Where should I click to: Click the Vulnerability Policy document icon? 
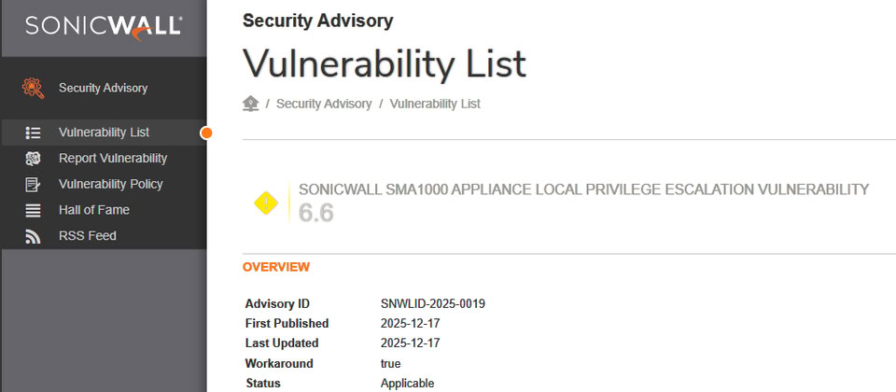click(33, 184)
